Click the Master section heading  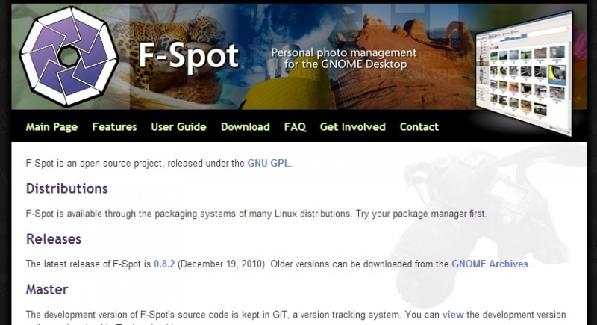coord(47,289)
